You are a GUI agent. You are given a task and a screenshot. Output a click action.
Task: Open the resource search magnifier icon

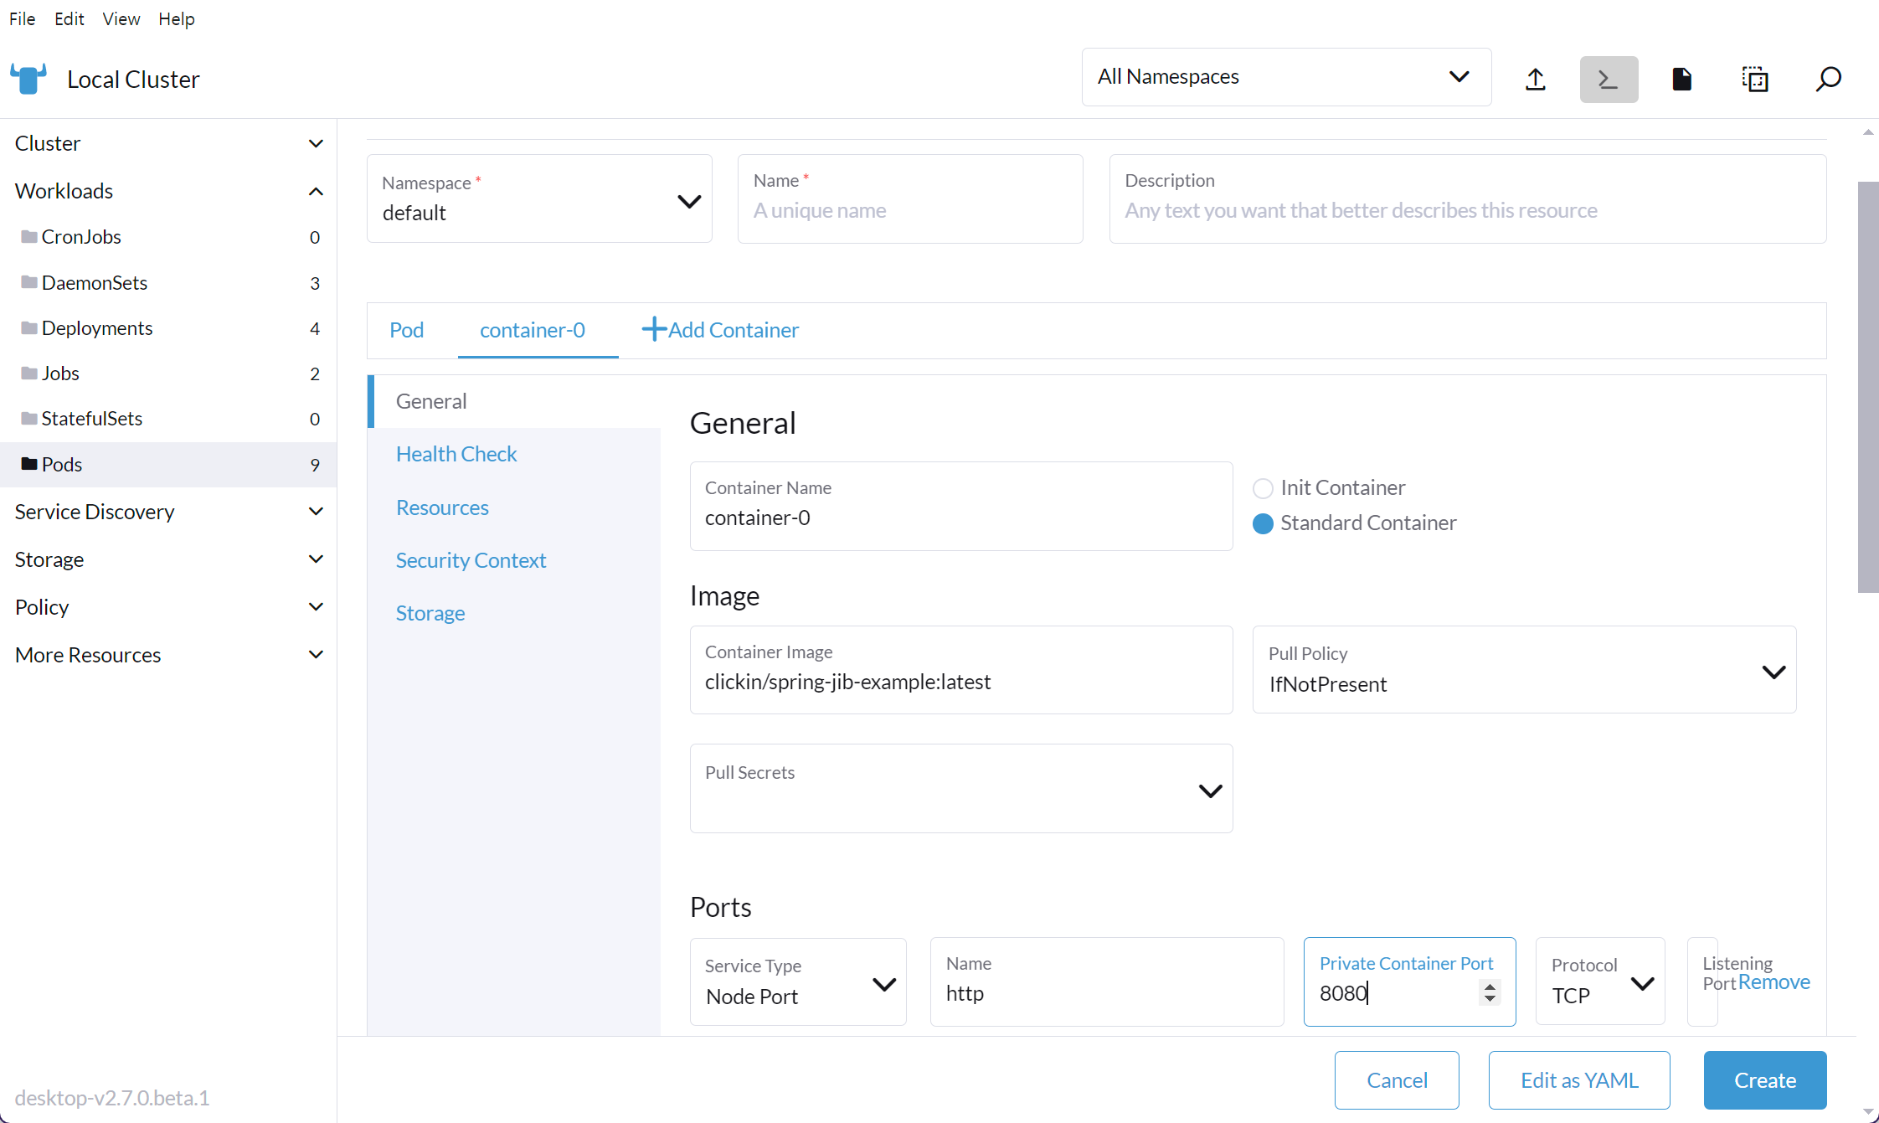pos(1828,80)
